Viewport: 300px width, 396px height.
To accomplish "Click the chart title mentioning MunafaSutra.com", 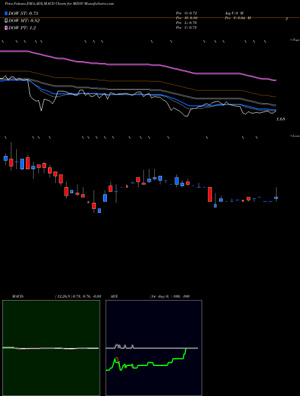I will (x=59, y=4).
